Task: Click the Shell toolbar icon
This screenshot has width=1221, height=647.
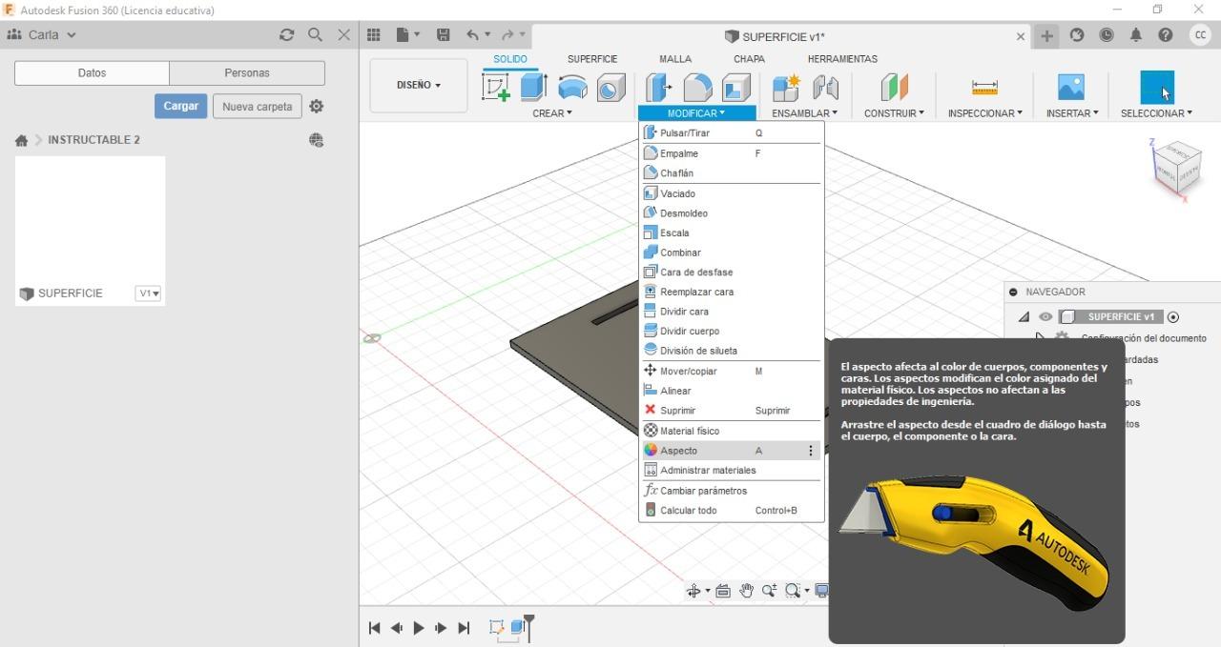Action: (x=735, y=88)
